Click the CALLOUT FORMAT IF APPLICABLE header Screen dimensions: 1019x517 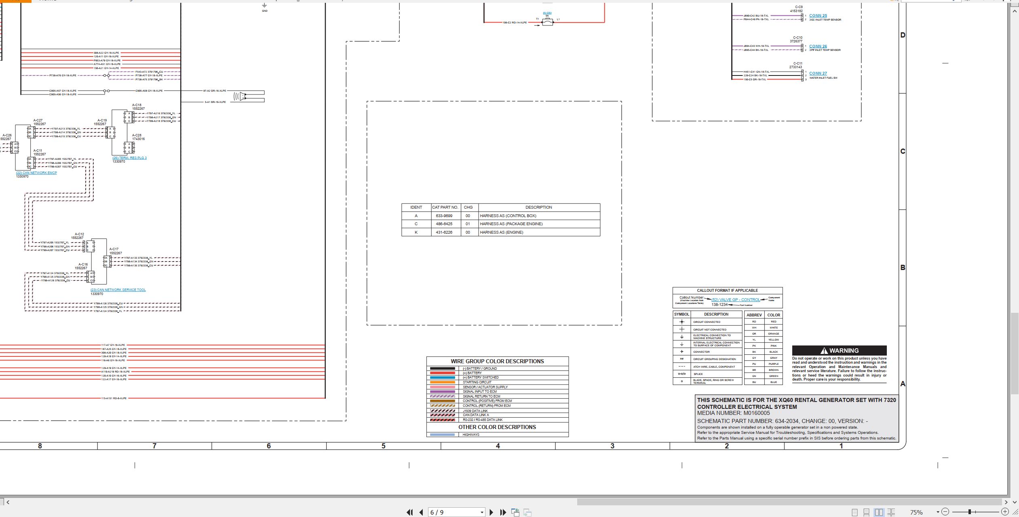[727, 291]
